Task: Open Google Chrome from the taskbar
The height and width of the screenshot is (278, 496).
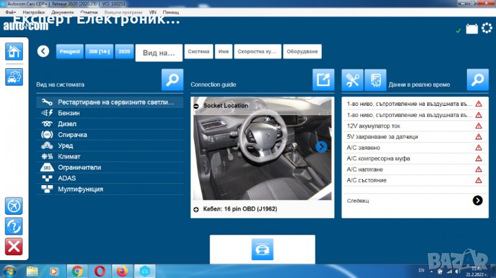Action: coord(77,271)
